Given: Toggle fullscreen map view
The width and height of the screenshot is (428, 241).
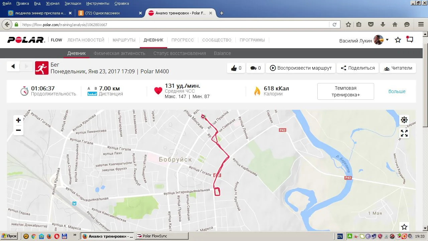Looking at the screenshot, I should click(x=404, y=133).
